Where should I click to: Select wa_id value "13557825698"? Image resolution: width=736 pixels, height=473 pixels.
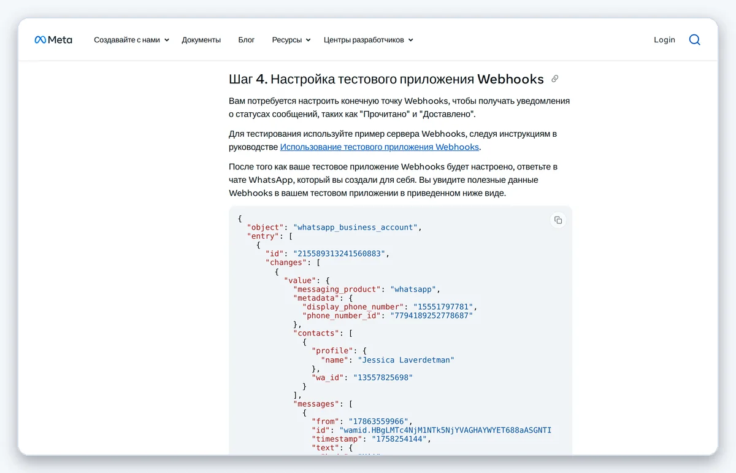pos(383,377)
